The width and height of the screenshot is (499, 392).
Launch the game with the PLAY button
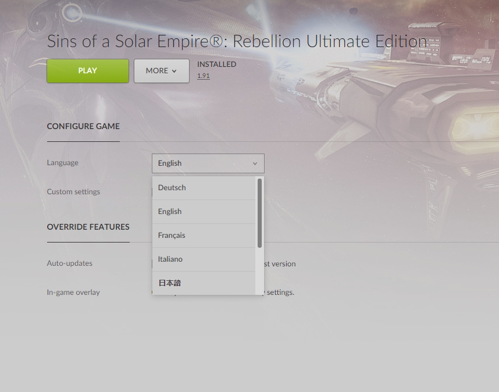[88, 71]
